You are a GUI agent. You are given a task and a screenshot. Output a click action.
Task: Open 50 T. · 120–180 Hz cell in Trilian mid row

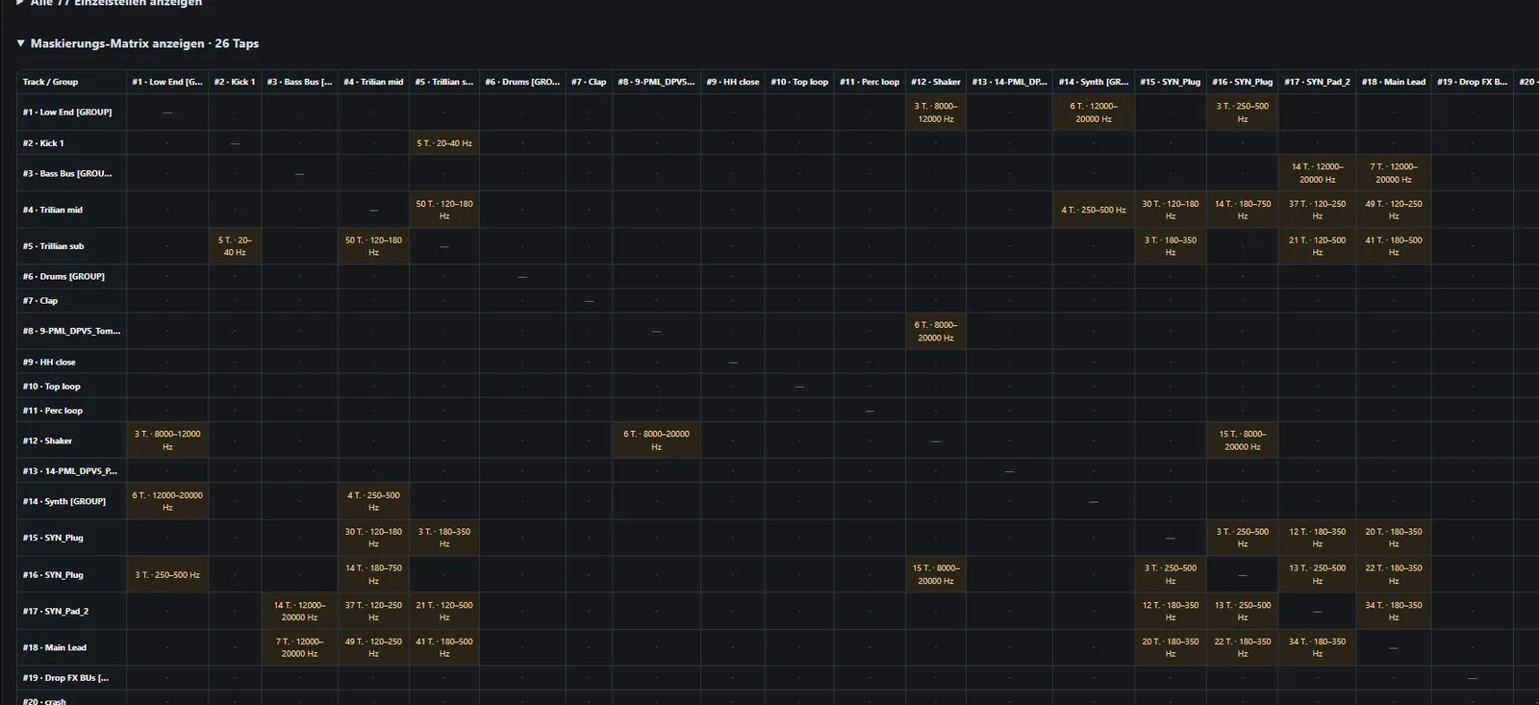444,210
